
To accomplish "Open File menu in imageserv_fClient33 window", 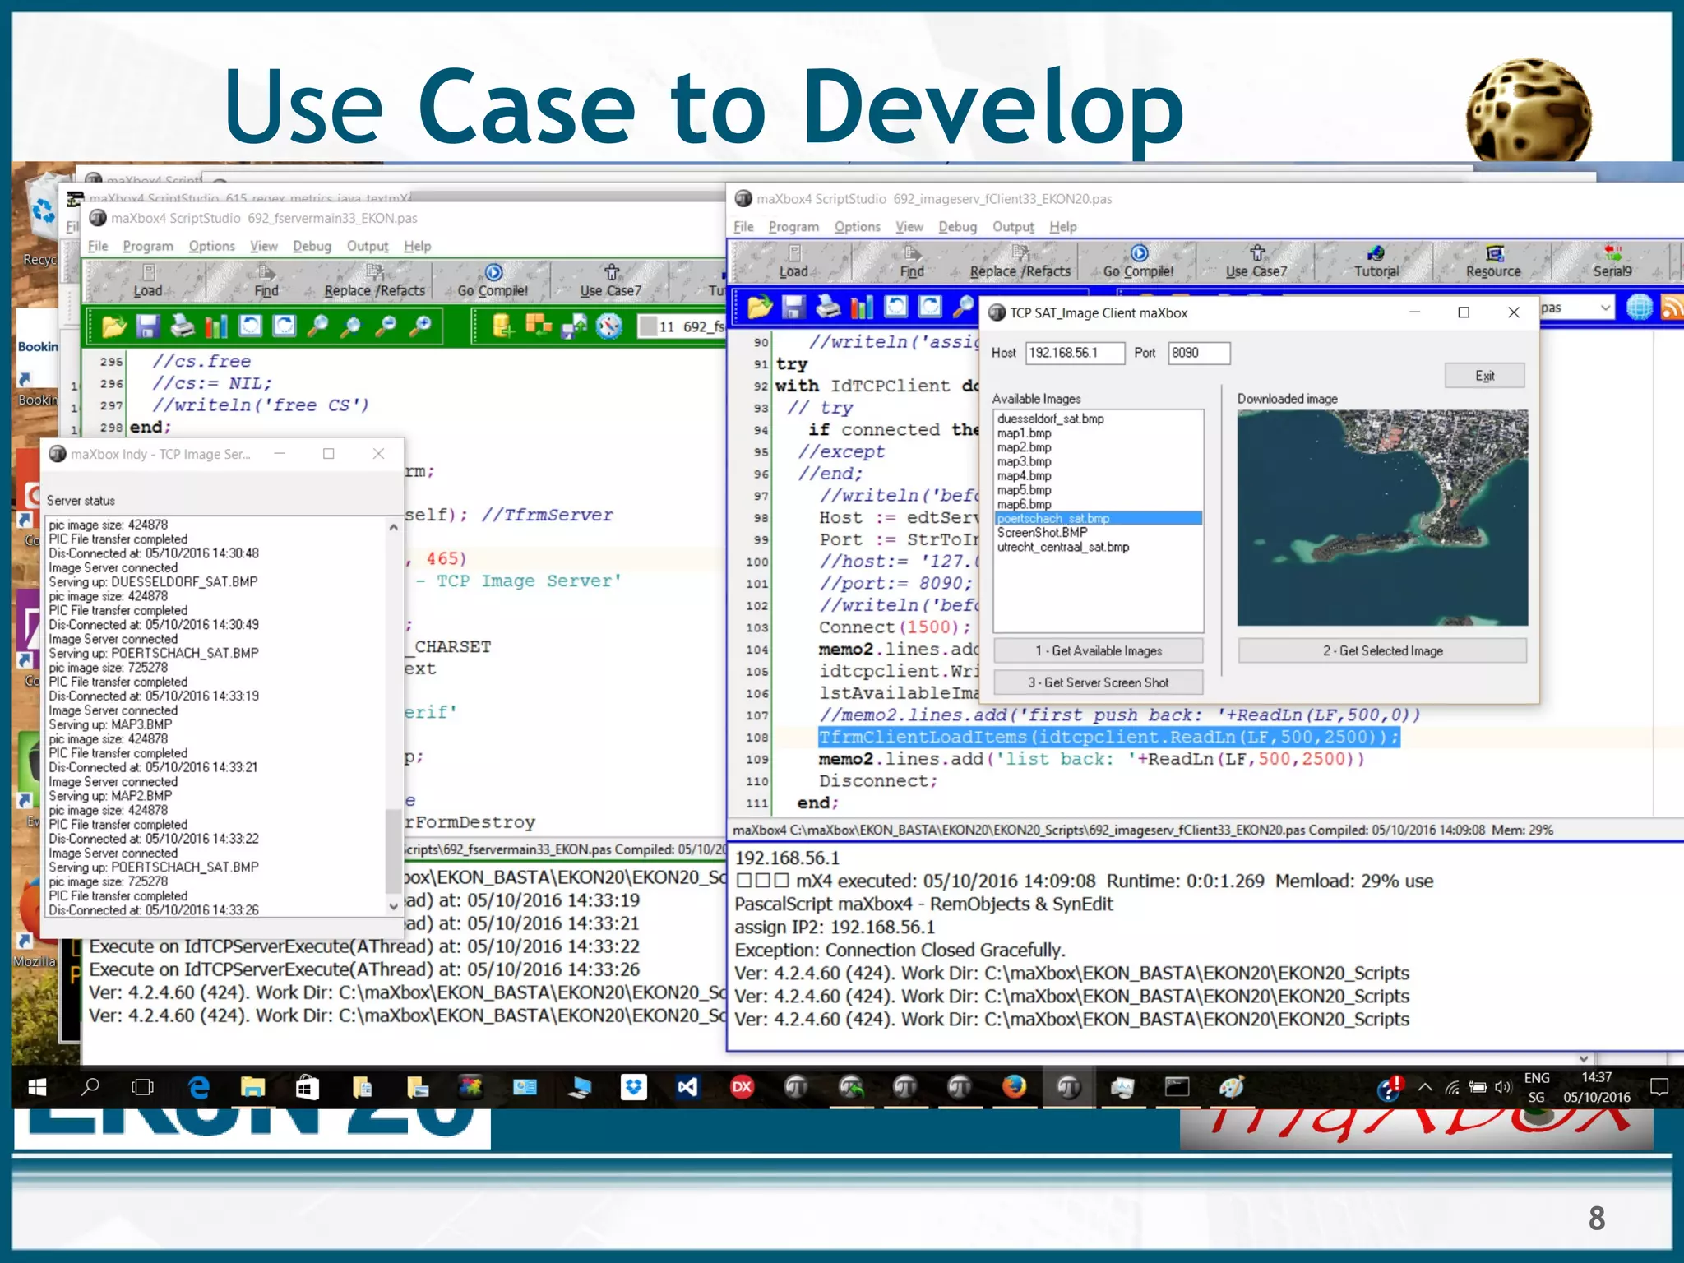I will tap(743, 226).
